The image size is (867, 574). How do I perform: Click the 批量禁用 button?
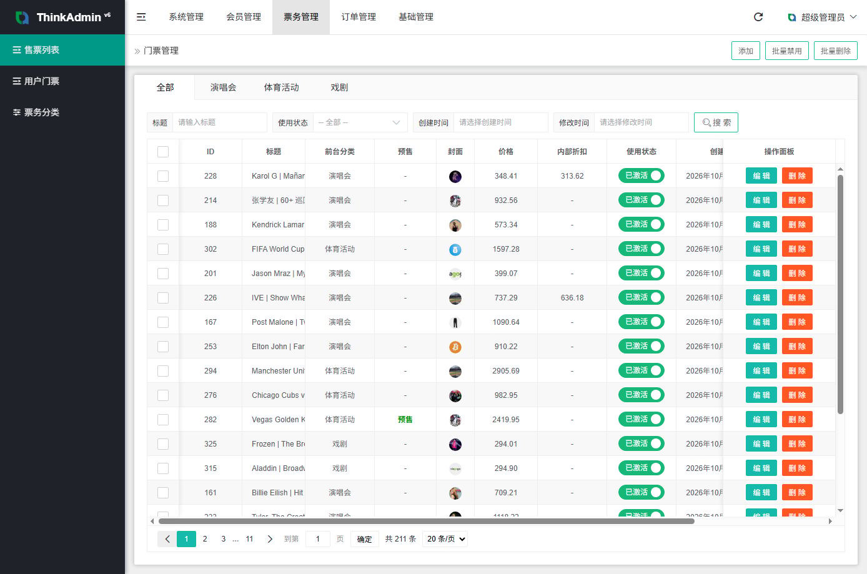(786, 51)
